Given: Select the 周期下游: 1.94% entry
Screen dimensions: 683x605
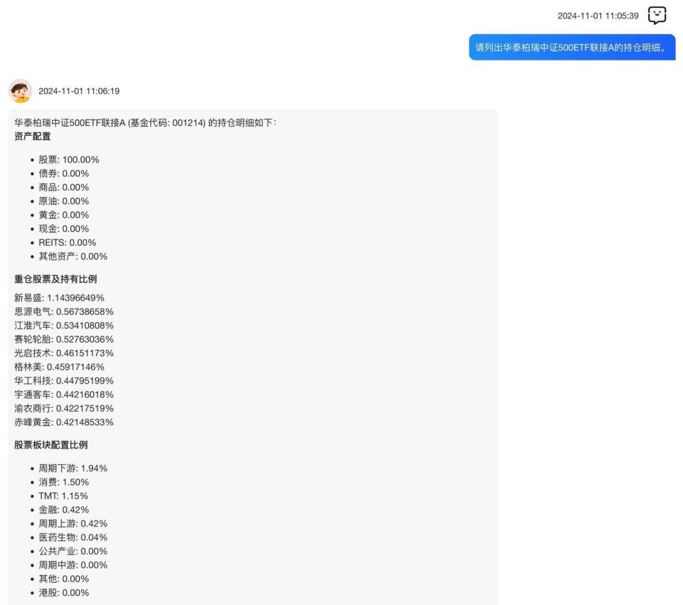Looking at the screenshot, I should [73, 469].
